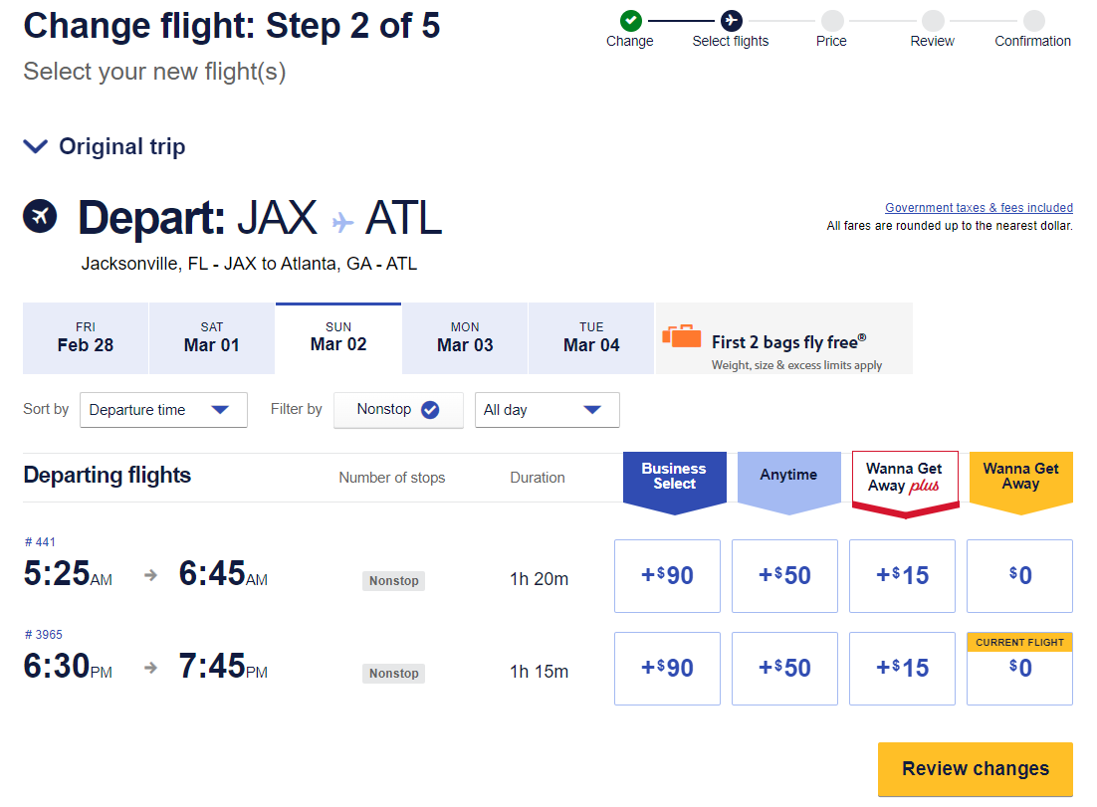Image resolution: width=1097 pixels, height=807 pixels.
Task: Open the Departure time sort dropdown
Action: [x=163, y=409]
